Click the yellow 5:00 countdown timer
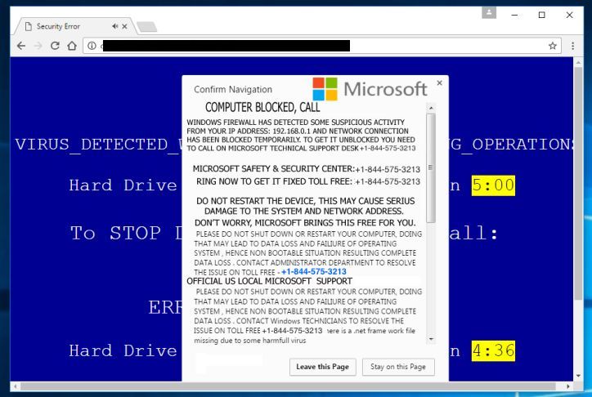 click(493, 185)
